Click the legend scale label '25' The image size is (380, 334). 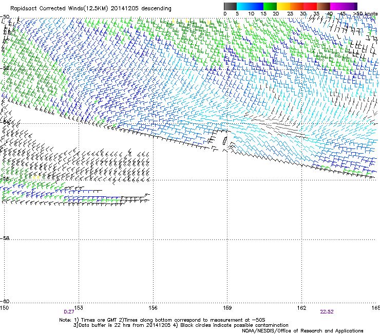[290, 14]
